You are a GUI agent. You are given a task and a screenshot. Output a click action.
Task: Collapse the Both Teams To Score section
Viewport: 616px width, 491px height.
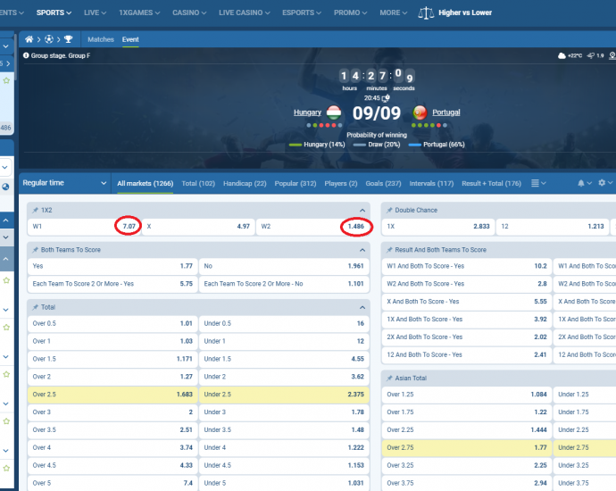362,250
